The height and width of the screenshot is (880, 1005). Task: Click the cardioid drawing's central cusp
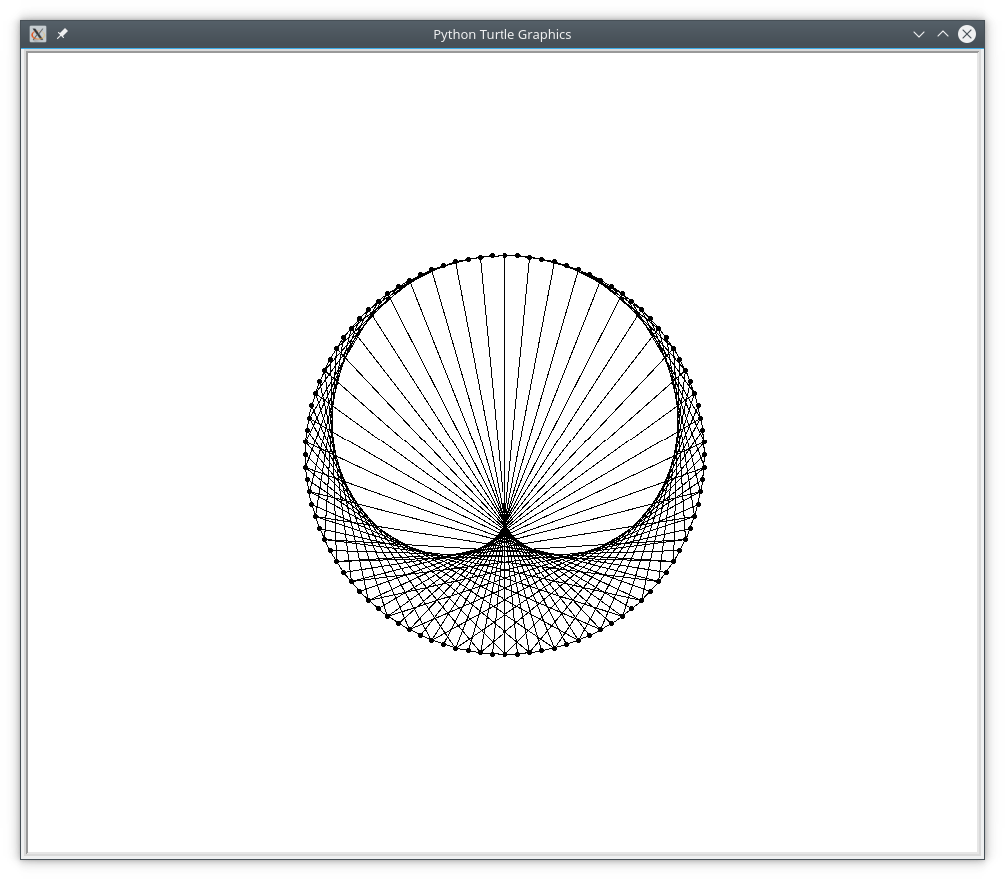(x=505, y=533)
